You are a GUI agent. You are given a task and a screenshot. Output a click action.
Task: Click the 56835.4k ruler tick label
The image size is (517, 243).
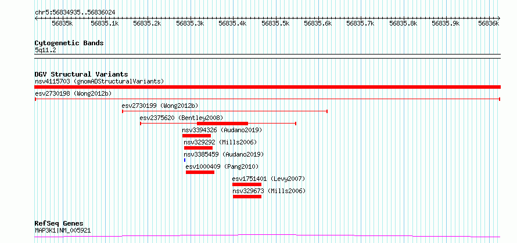(x=232, y=23)
